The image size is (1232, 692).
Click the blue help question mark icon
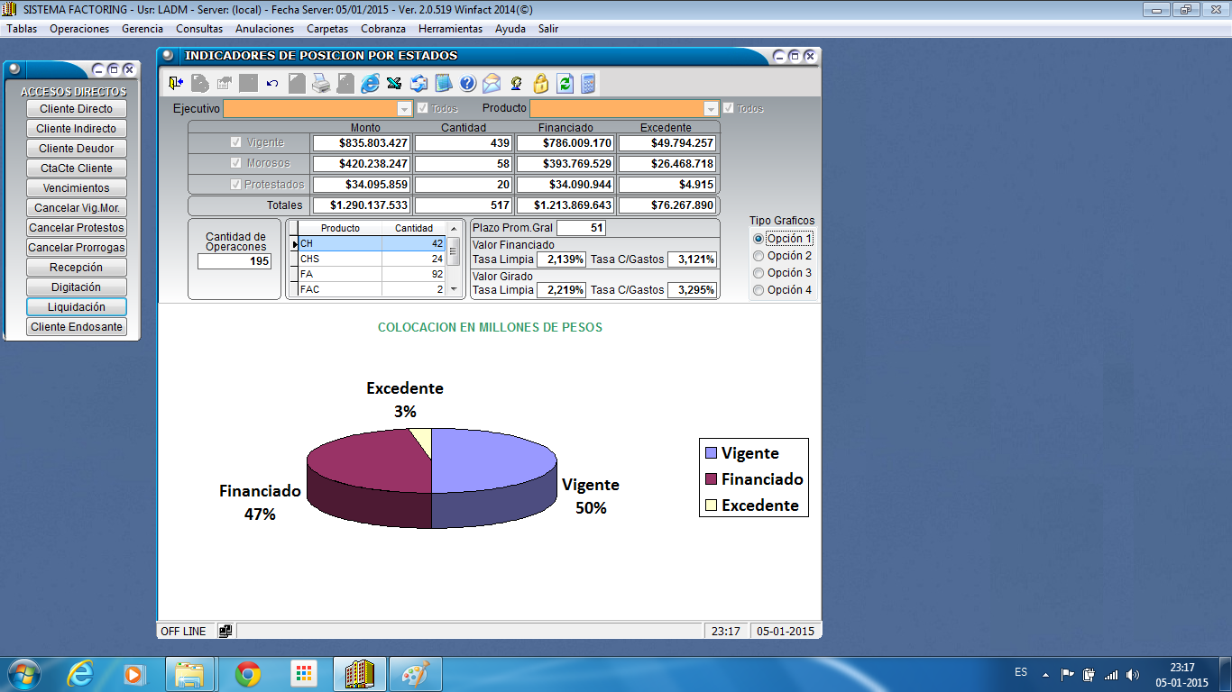tap(467, 84)
